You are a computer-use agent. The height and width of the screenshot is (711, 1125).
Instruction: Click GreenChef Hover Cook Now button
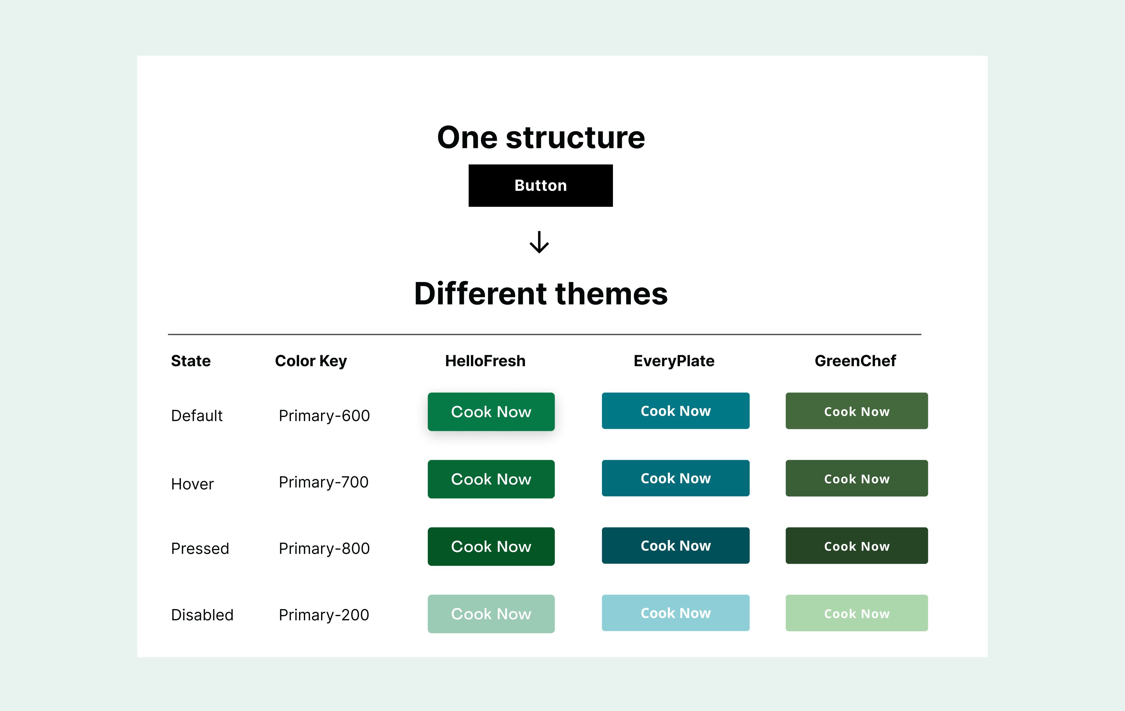[857, 478]
